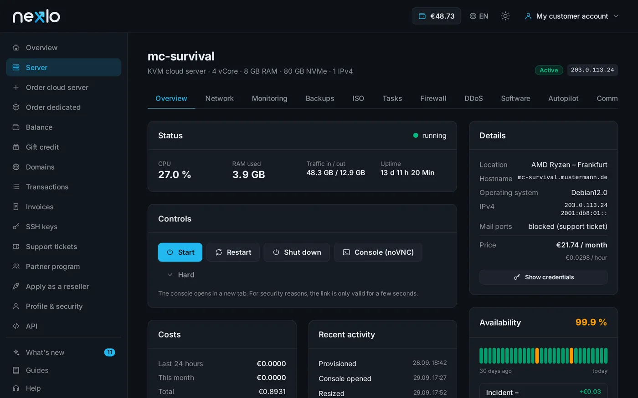Open the My customer account dropdown
The height and width of the screenshot is (398, 638).
tap(571, 16)
